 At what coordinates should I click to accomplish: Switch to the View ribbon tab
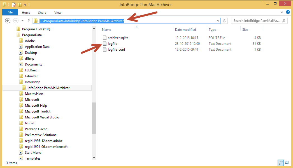point(58,13)
